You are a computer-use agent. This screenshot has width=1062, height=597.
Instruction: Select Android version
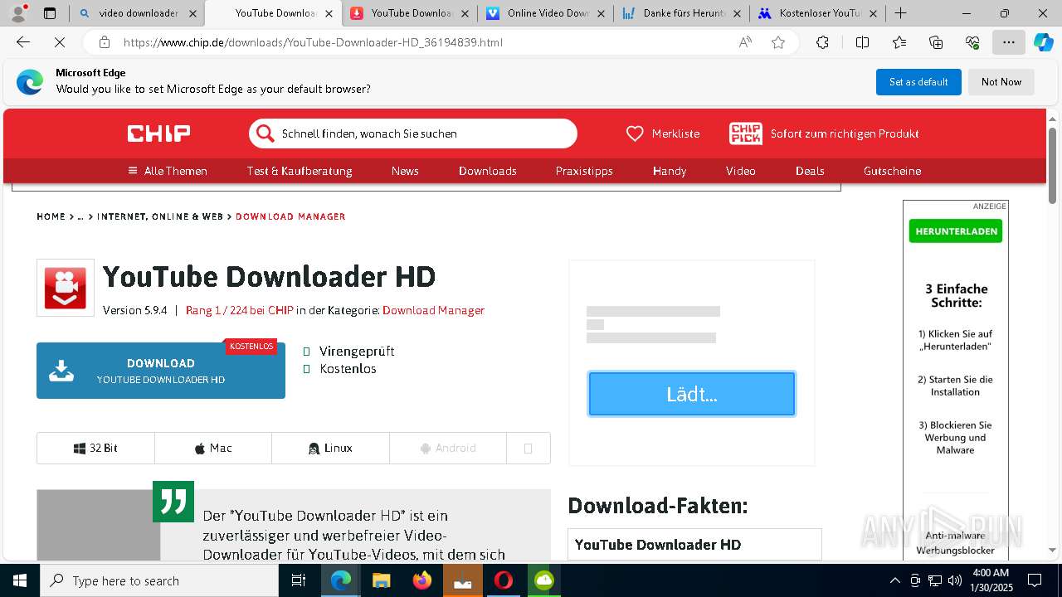point(448,448)
